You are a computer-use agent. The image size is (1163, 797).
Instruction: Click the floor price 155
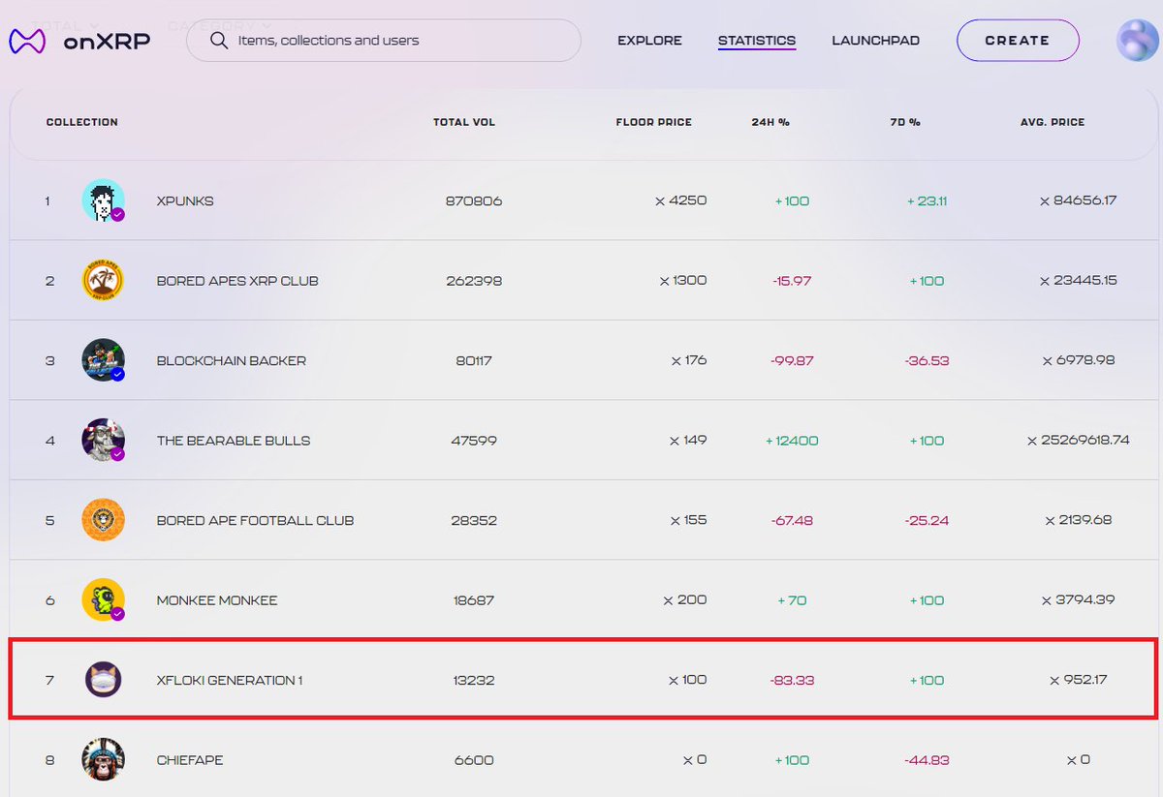click(x=688, y=520)
